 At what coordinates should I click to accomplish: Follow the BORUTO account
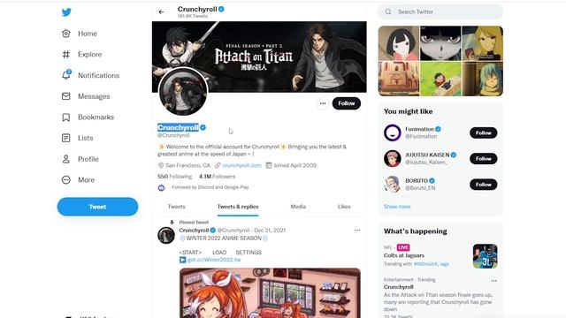click(484, 185)
